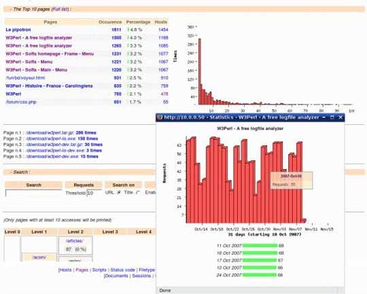Click the Level 4 column header
The height and width of the screenshot is (294, 367).
click(x=143, y=232)
